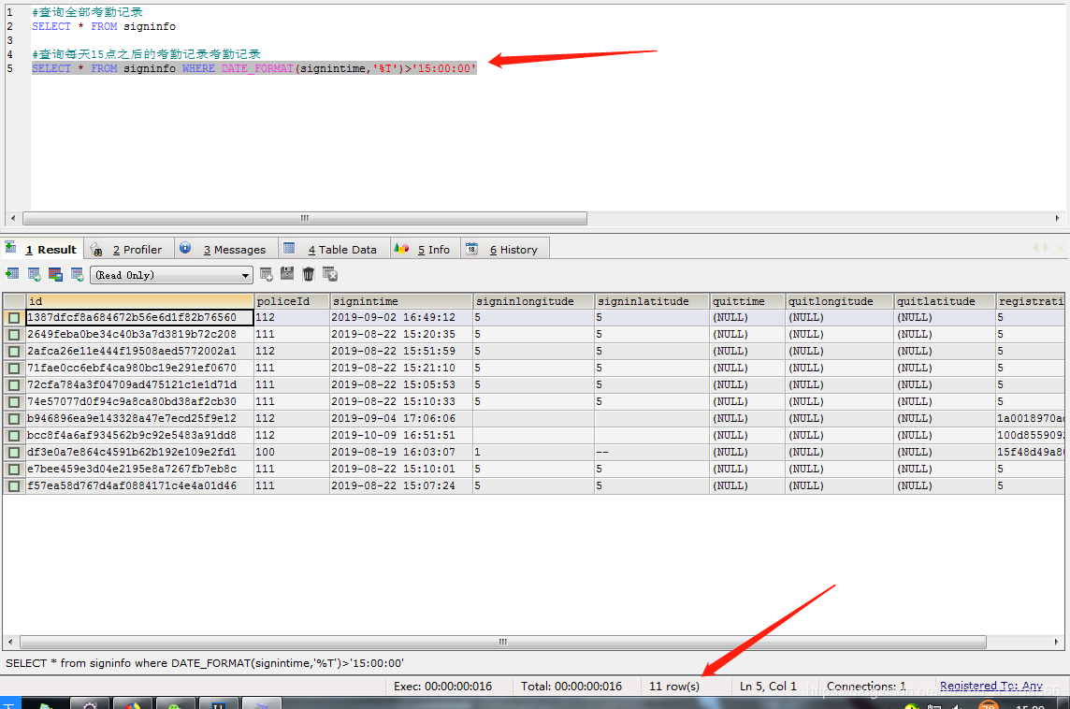Check the row for id f57ea58d767d4af0884171c4e4a01d46
This screenshot has height=709, width=1070.
click(x=14, y=486)
